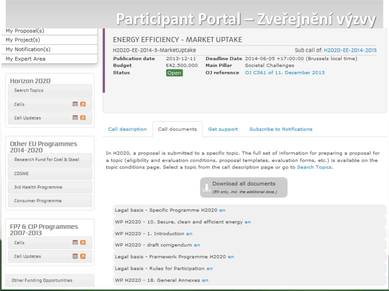Click the Download all documents button
This screenshot has width=389, height=291.
[244, 187]
